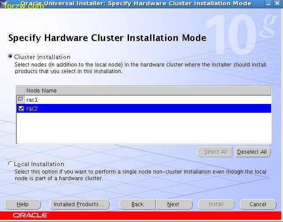The image size is (283, 222).
Task: View Installed Products list
Action: (78, 204)
